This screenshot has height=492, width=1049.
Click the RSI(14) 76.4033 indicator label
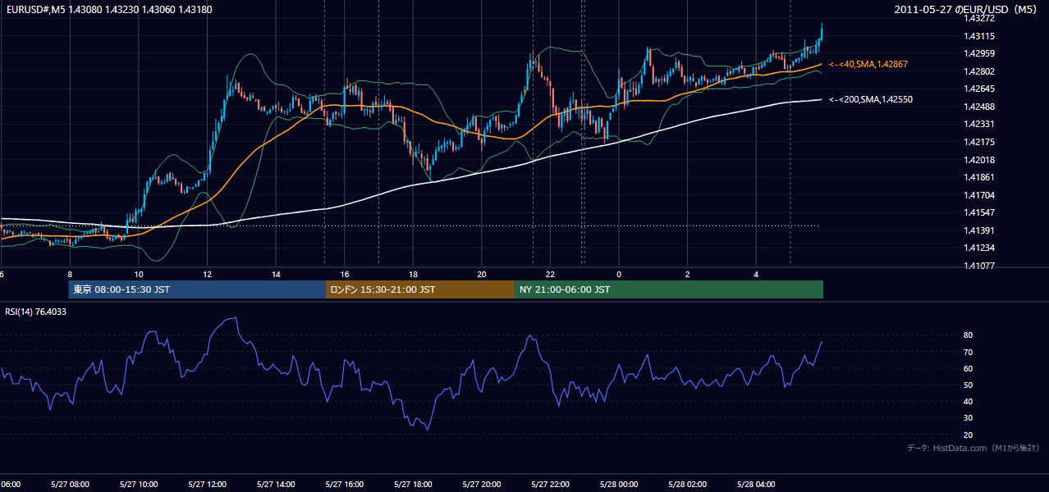[35, 312]
